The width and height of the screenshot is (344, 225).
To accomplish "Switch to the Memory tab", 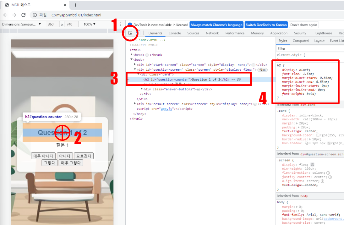I will pos(257,33).
